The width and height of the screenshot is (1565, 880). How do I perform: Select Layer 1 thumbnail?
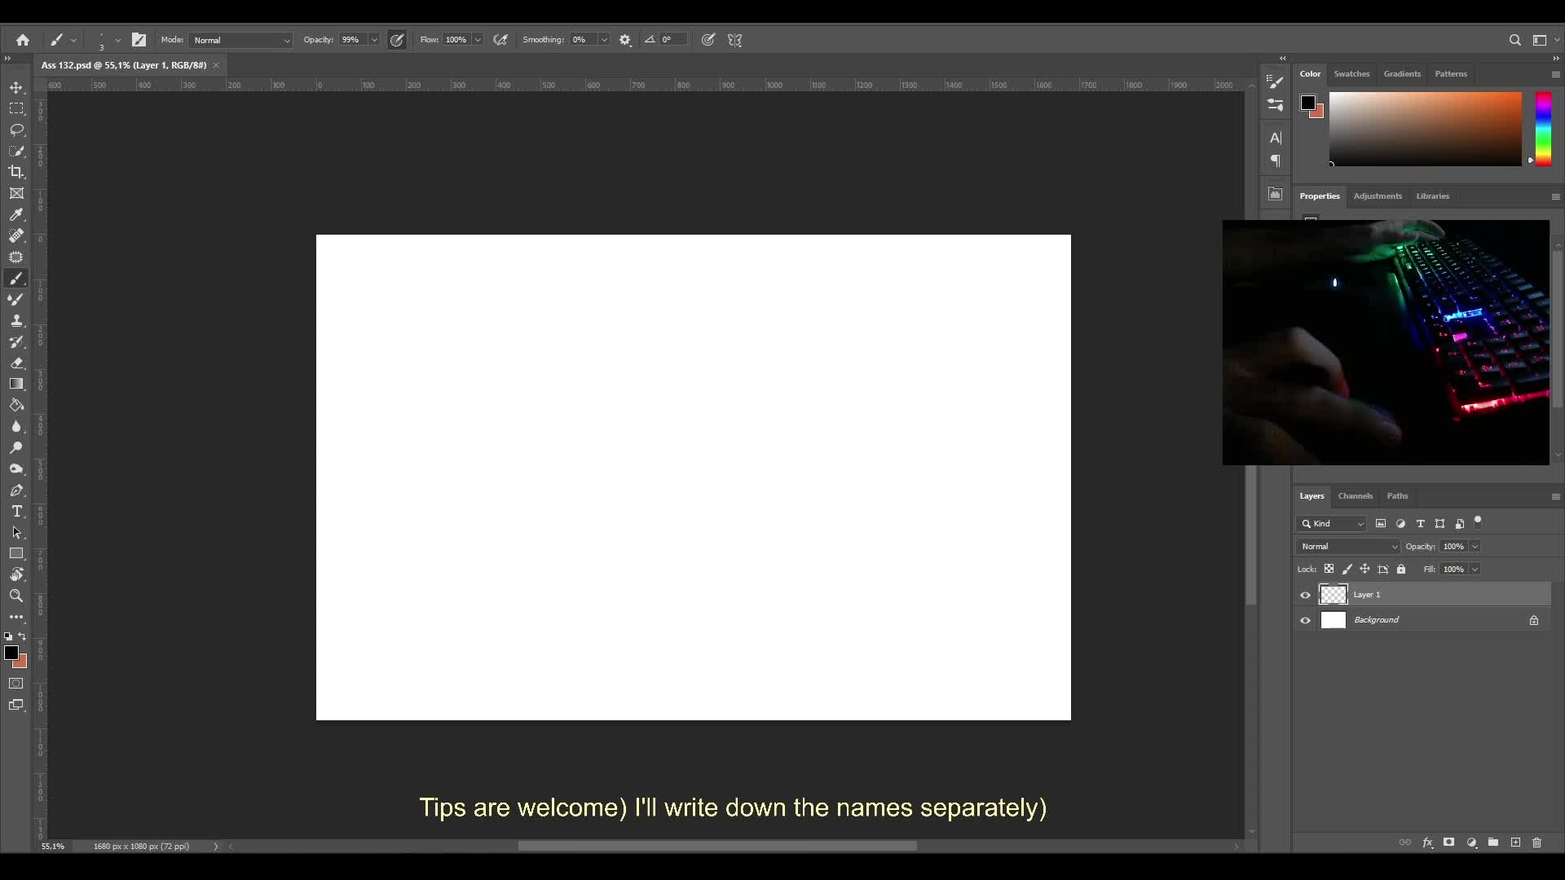point(1334,595)
